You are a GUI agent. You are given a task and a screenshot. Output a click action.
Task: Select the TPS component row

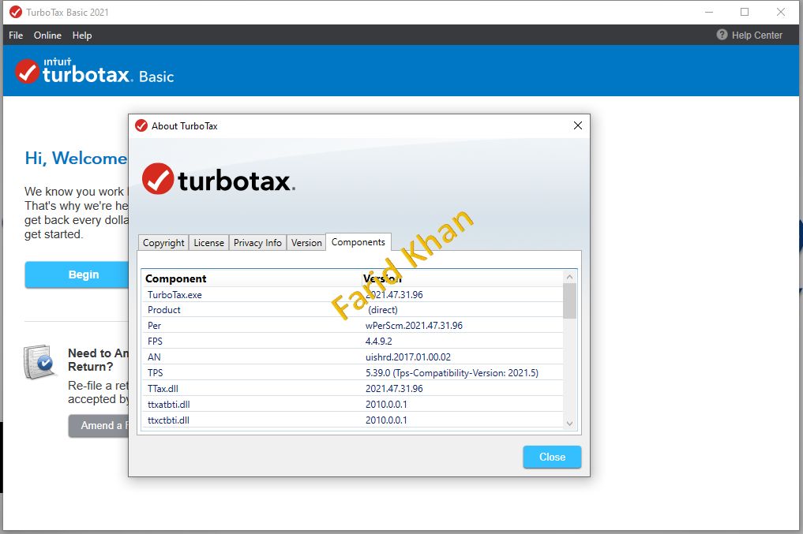coord(352,373)
